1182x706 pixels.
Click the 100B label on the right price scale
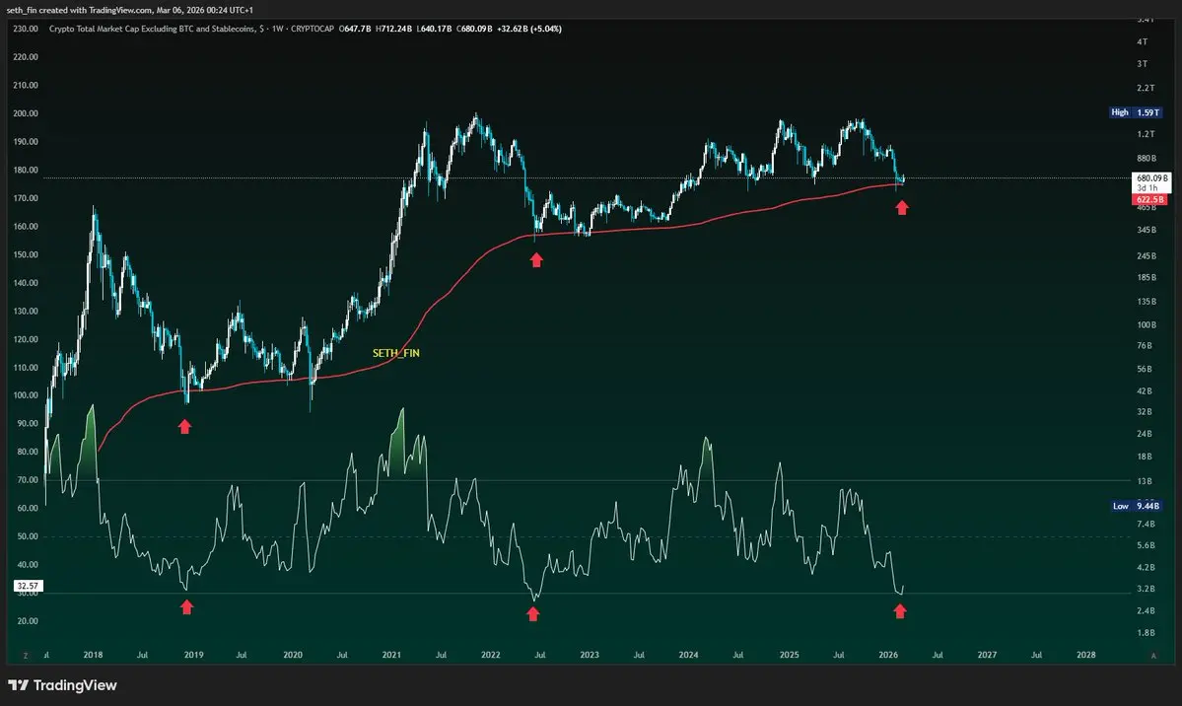click(x=1147, y=325)
